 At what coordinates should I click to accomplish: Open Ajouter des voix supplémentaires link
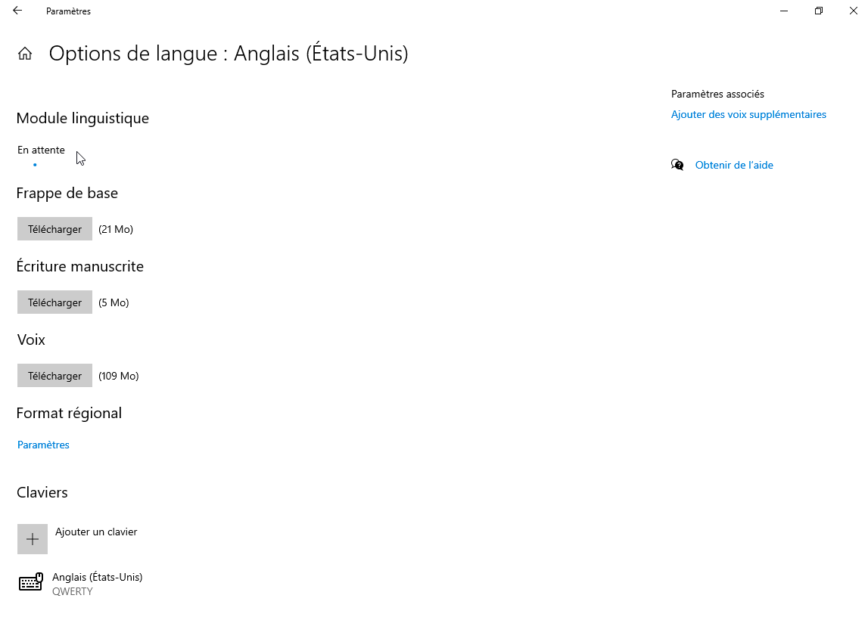click(x=748, y=114)
